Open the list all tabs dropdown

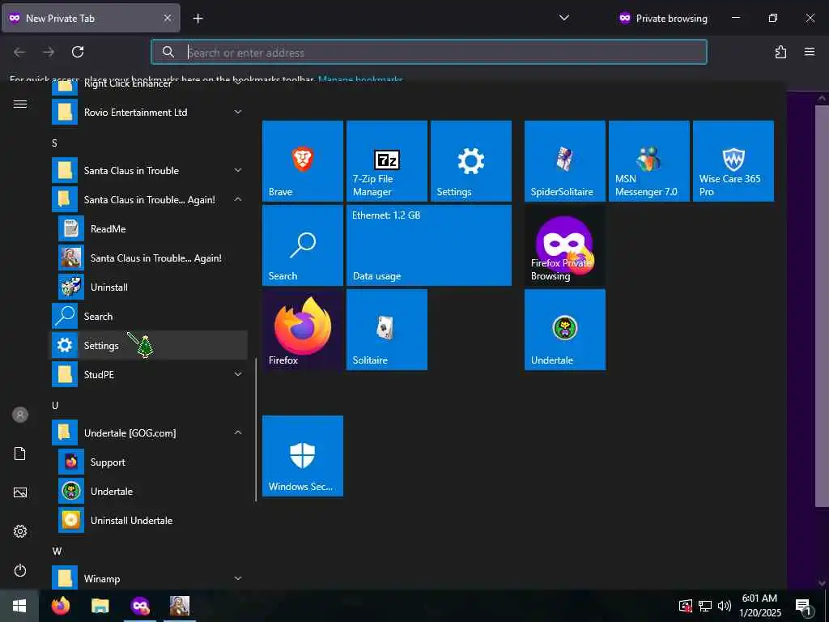click(564, 18)
